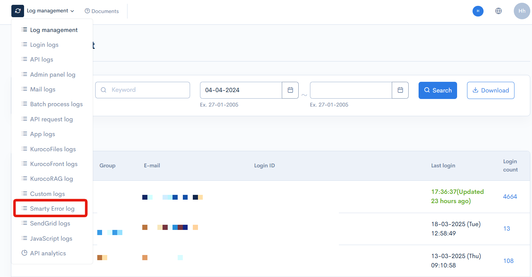Click the magnifier icon in the Keyword field
The image size is (532, 277).
coord(103,90)
